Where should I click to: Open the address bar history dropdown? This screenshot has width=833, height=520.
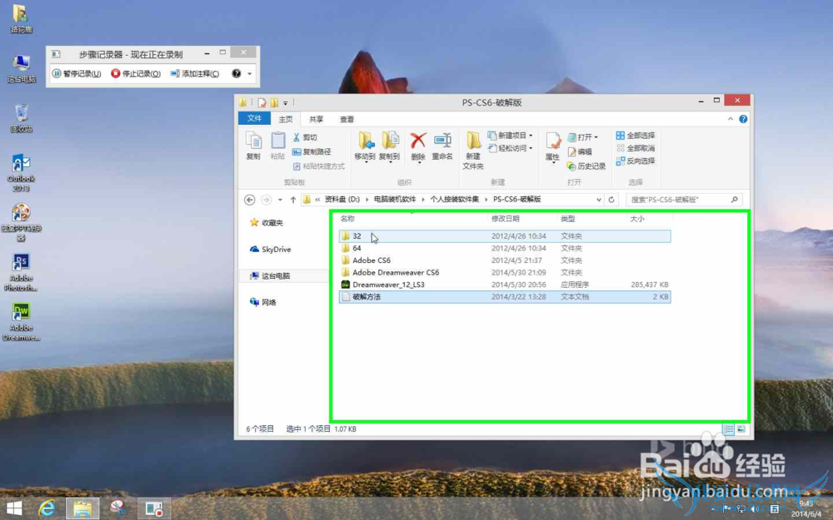click(x=599, y=200)
